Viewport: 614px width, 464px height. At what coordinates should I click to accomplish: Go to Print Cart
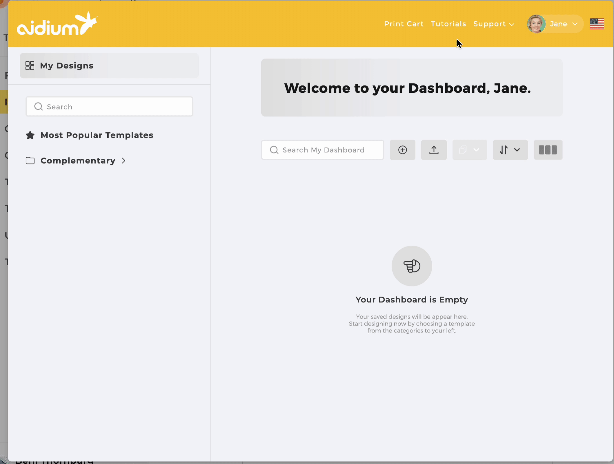404,24
